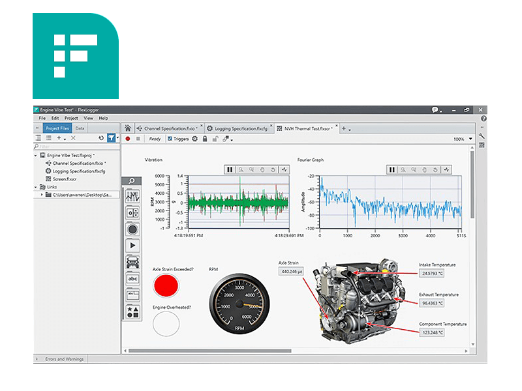Screen dimensions: 522x391
Task: Pause the Vibration graph
Action: click(x=230, y=169)
